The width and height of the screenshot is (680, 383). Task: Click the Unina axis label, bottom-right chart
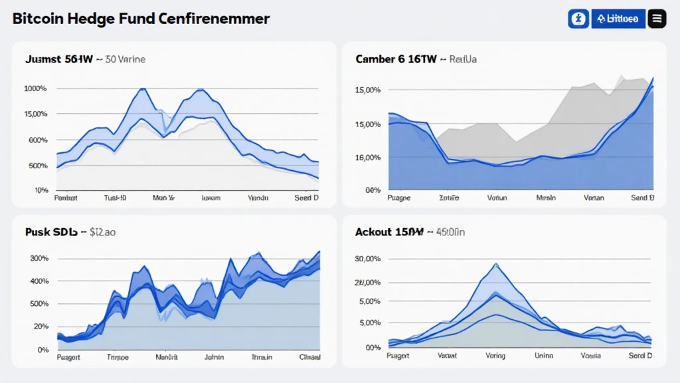point(544,356)
